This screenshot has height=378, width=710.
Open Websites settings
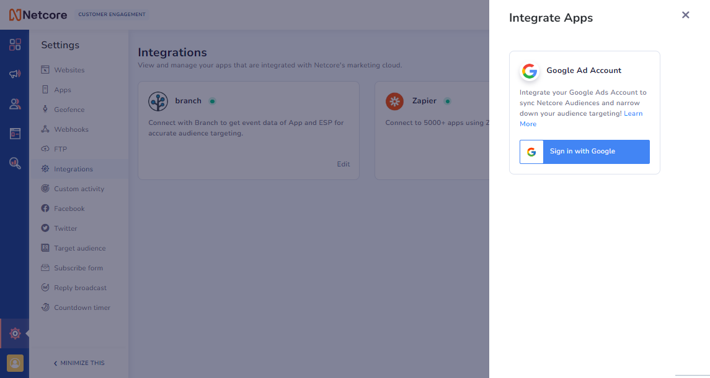coord(79,70)
